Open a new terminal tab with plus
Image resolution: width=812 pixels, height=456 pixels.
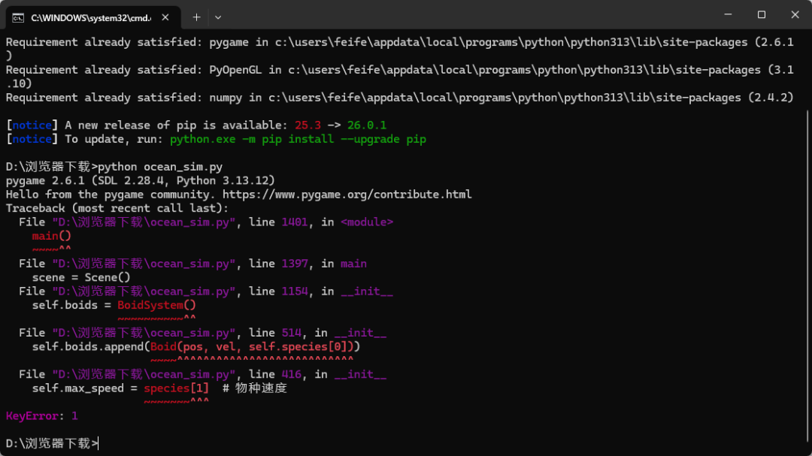click(196, 17)
